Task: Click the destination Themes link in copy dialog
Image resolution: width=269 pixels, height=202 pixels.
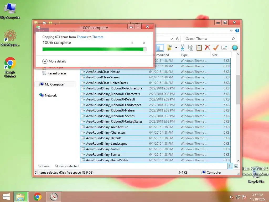Action: point(98,37)
